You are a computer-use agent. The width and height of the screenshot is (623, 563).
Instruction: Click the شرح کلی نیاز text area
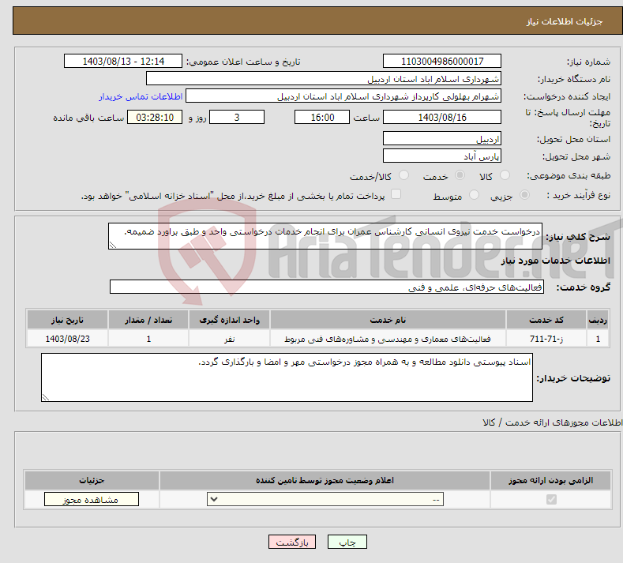coord(325,236)
